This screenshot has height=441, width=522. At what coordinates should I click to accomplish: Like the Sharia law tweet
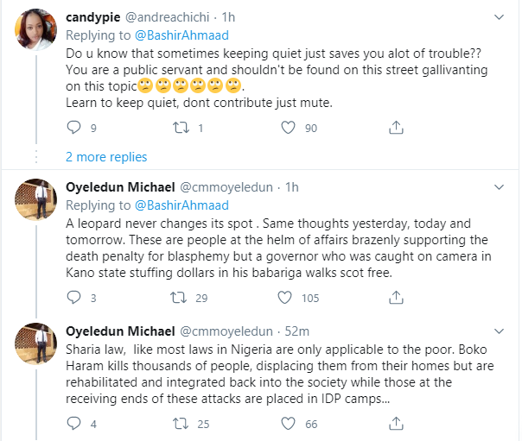click(288, 424)
